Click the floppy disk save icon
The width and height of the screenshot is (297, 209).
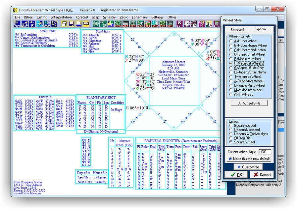click(72, 24)
